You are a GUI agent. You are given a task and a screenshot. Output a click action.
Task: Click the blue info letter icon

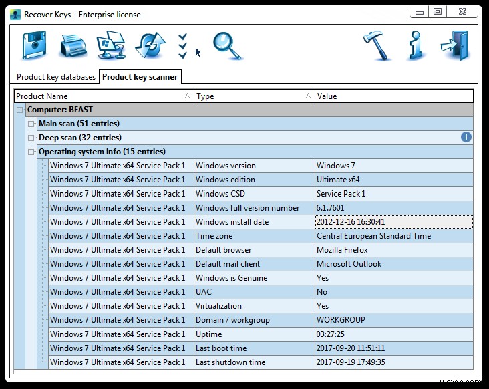click(x=416, y=45)
